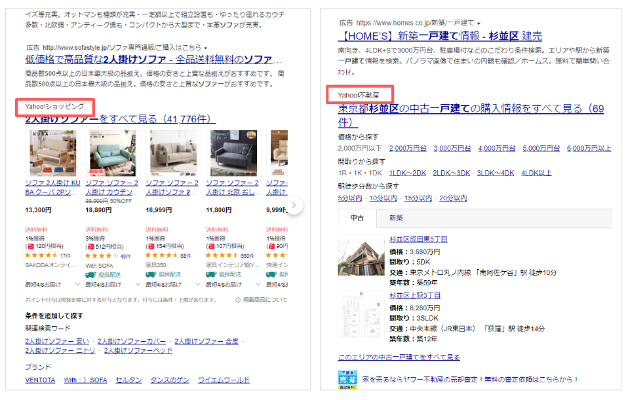Click the carousel next arrow on sofa listings
Image resolution: width=628 pixels, height=400 pixels.
point(294,205)
